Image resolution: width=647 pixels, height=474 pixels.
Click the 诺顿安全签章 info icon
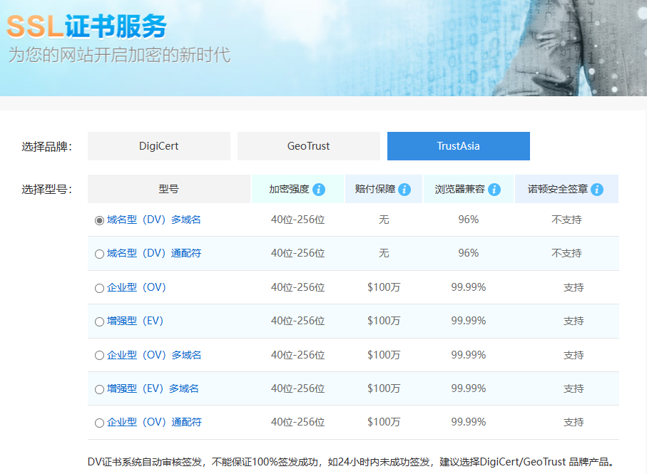tap(596, 189)
